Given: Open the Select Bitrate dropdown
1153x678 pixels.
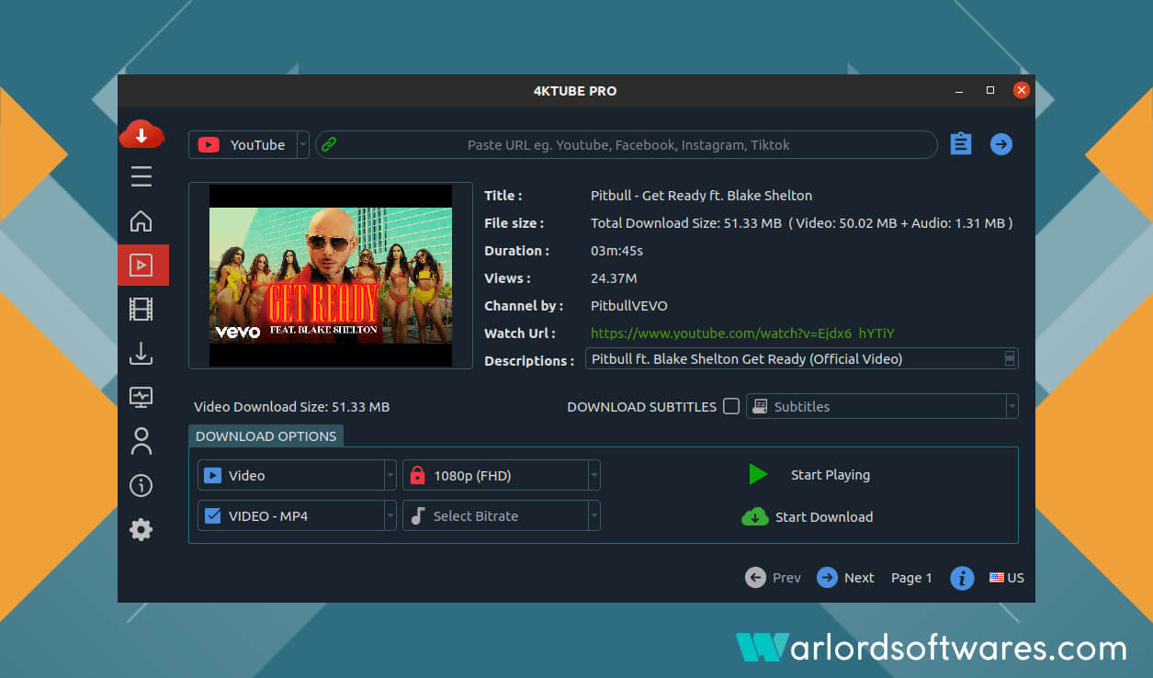Looking at the screenshot, I should tap(502, 515).
